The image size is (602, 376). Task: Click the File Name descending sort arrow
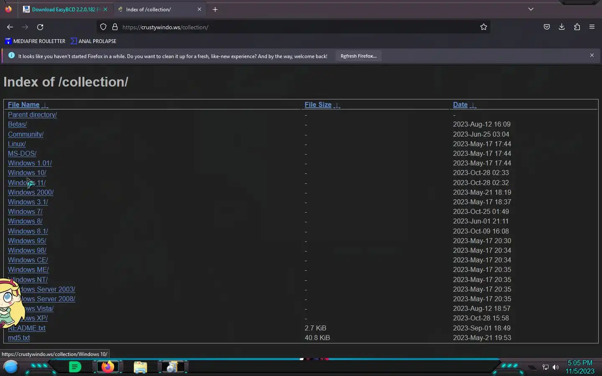45,105
